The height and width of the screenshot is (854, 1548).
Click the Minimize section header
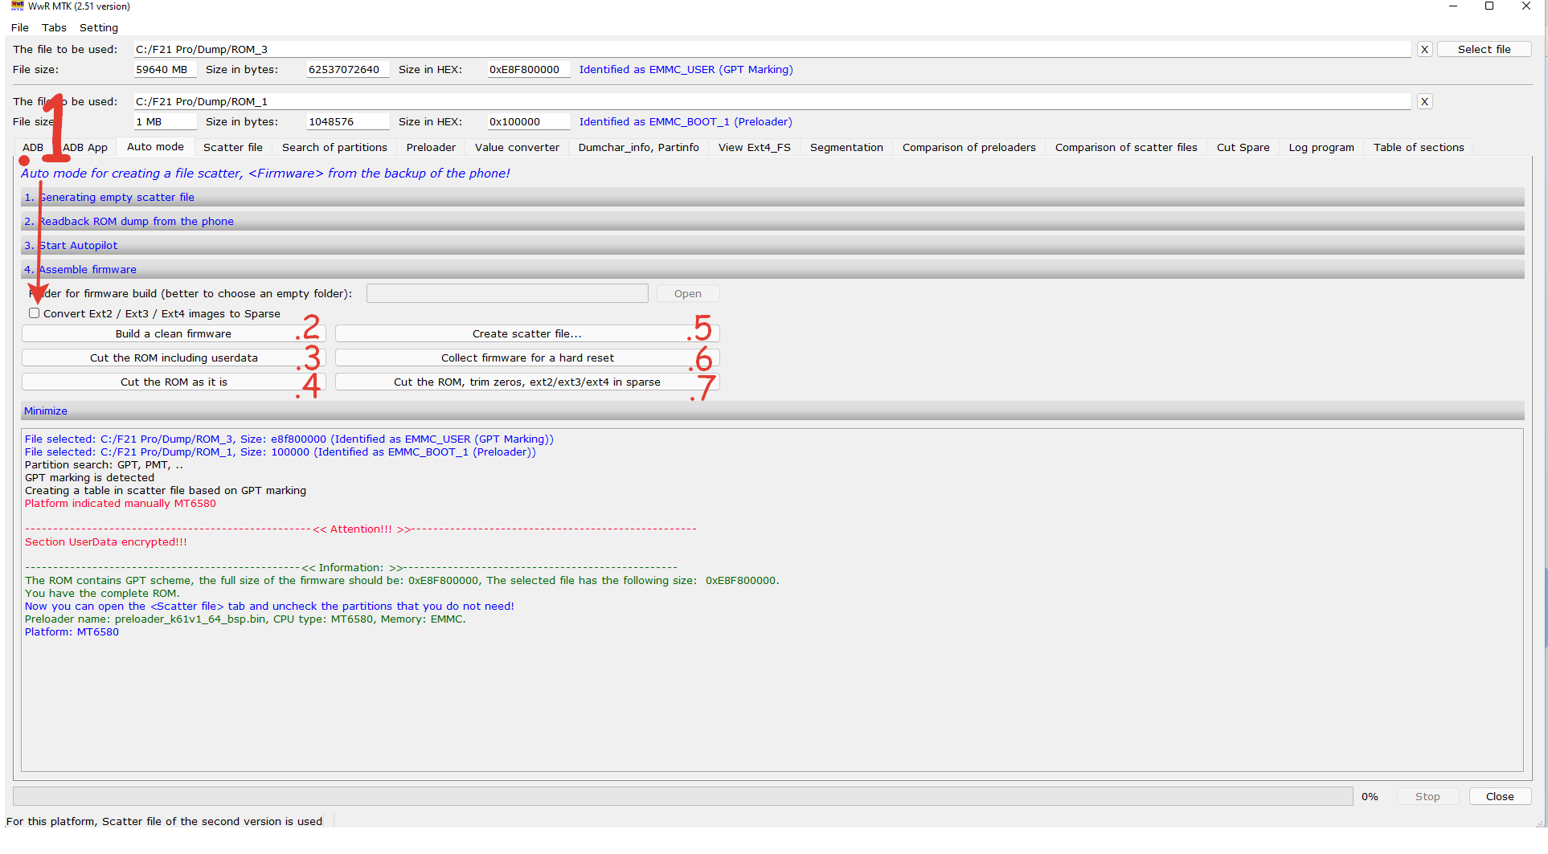pos(772,411)
